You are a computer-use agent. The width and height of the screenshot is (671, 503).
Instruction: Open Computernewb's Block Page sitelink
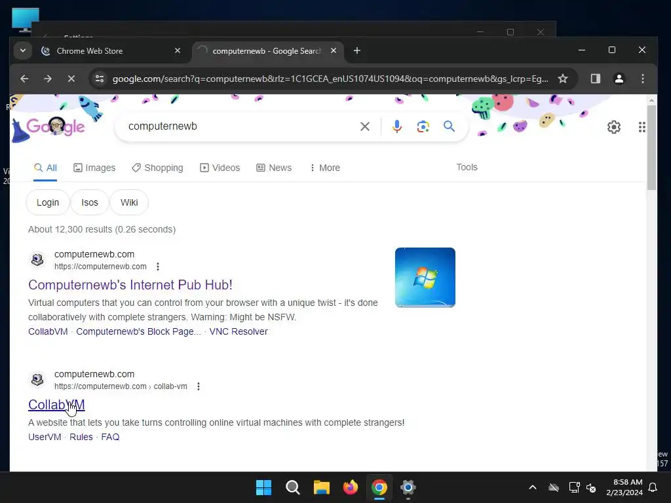pyautogui.click(x=138, y=331)
